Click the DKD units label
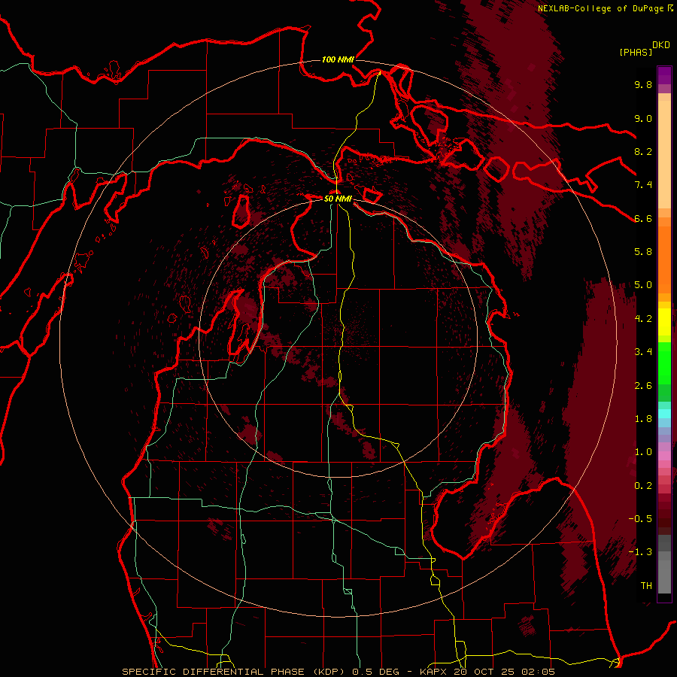677x677 pixels. pos(661,45)
